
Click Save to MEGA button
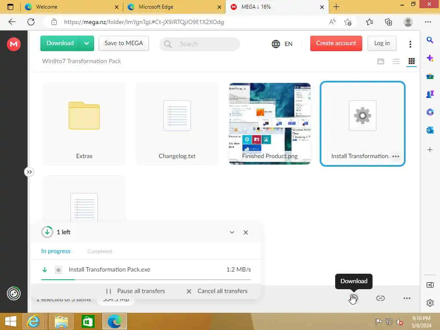coord(123,43)
